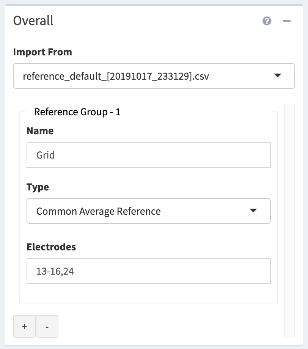Image resolution: width=308 pixels, height=349 pixels.
Task: Click the Overall panel title
Action: pyautogui.click(x=33, y=20)
